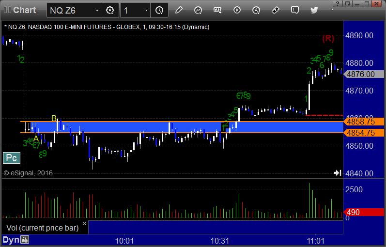Select the pencil drawing tools icon
Screen dimensions: 386x247
pos(179,10)
